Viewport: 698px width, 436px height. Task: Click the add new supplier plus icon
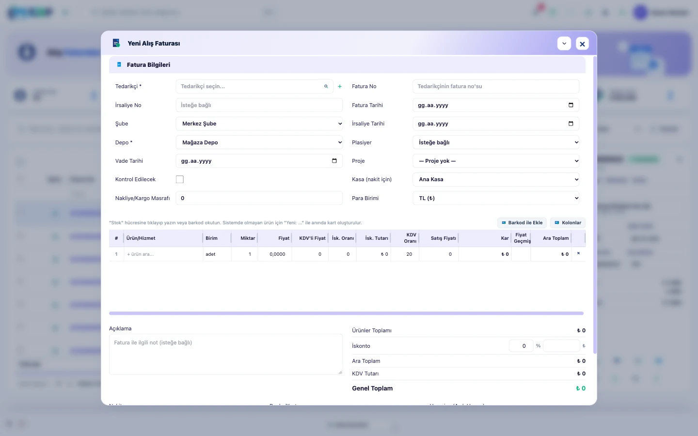point(340,87)
